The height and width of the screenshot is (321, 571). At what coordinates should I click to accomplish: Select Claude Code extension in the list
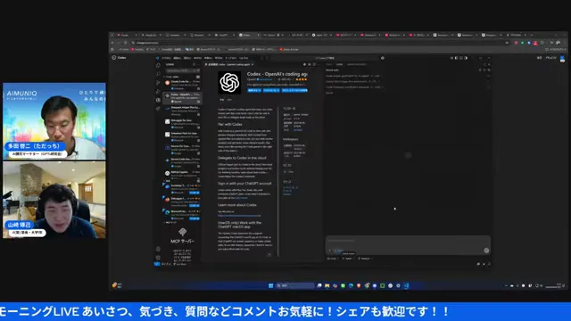(182, 85)
